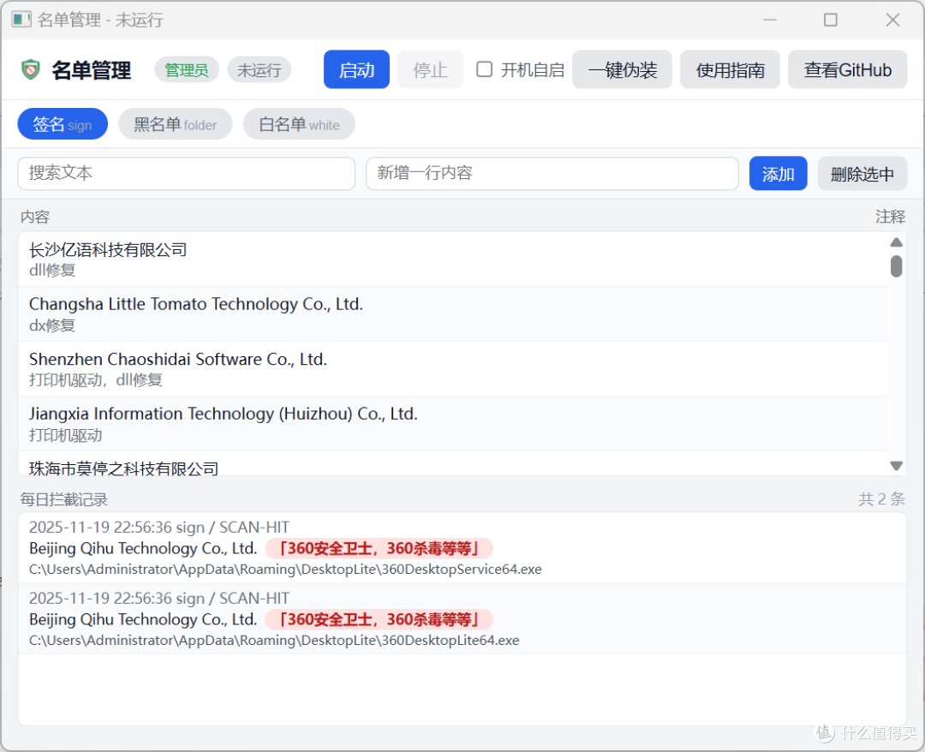The height and width of the screenshot is (752, 925).
Task: Select the 珠海市莫停之科技有限公司 row
Action: point(452,464)
